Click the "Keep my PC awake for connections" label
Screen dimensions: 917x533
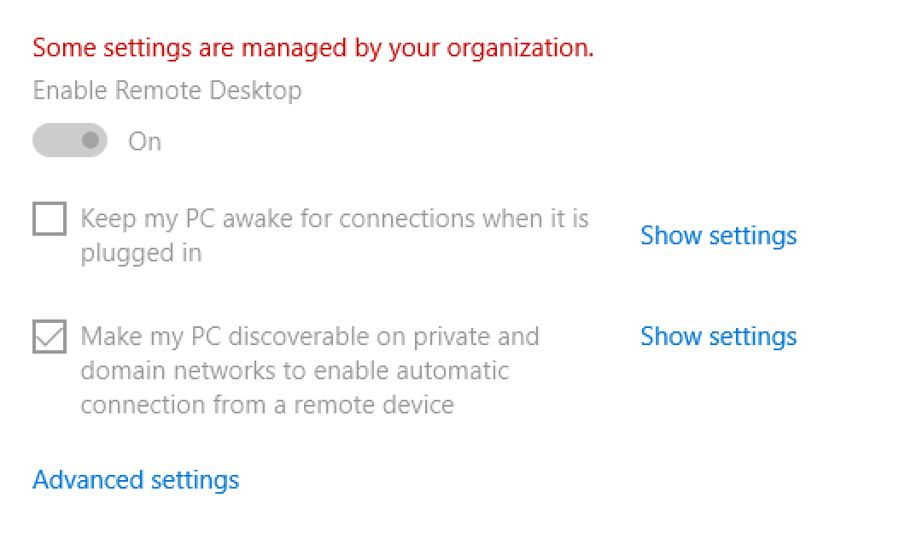click(334, 219)
